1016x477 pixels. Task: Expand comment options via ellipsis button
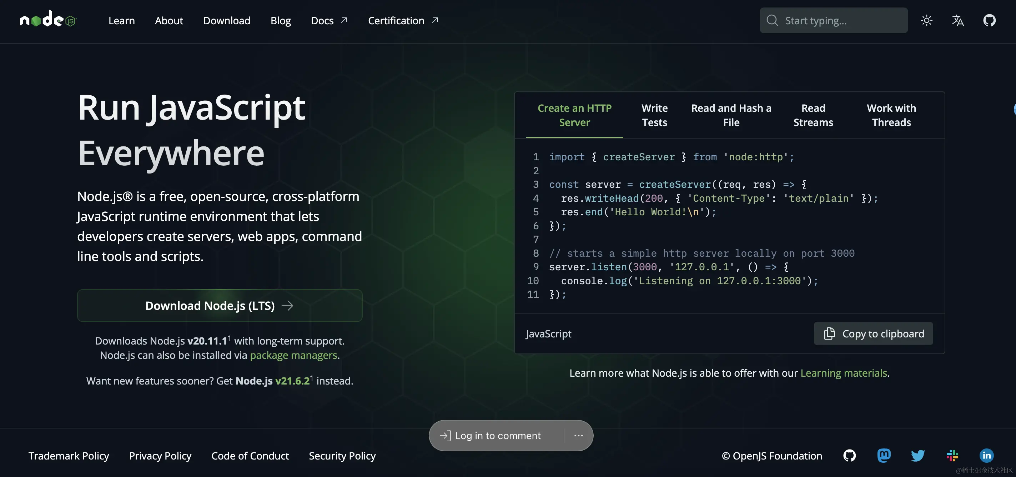tap(579, 436)
